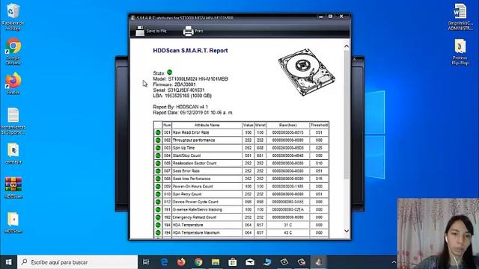This screenshot has height=269, width=479.
Task: Click the hard drive illustration in the report
Action: (307, 72)
